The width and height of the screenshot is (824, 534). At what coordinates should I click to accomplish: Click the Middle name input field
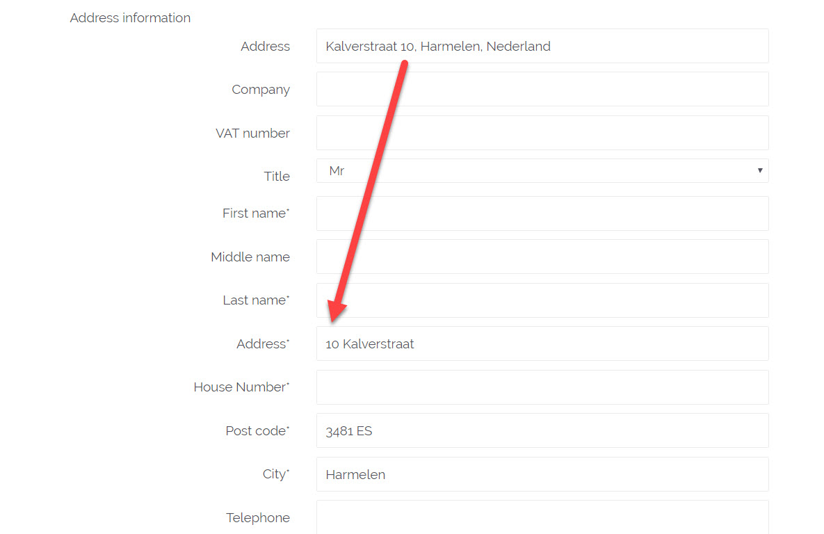coord(542,257)
